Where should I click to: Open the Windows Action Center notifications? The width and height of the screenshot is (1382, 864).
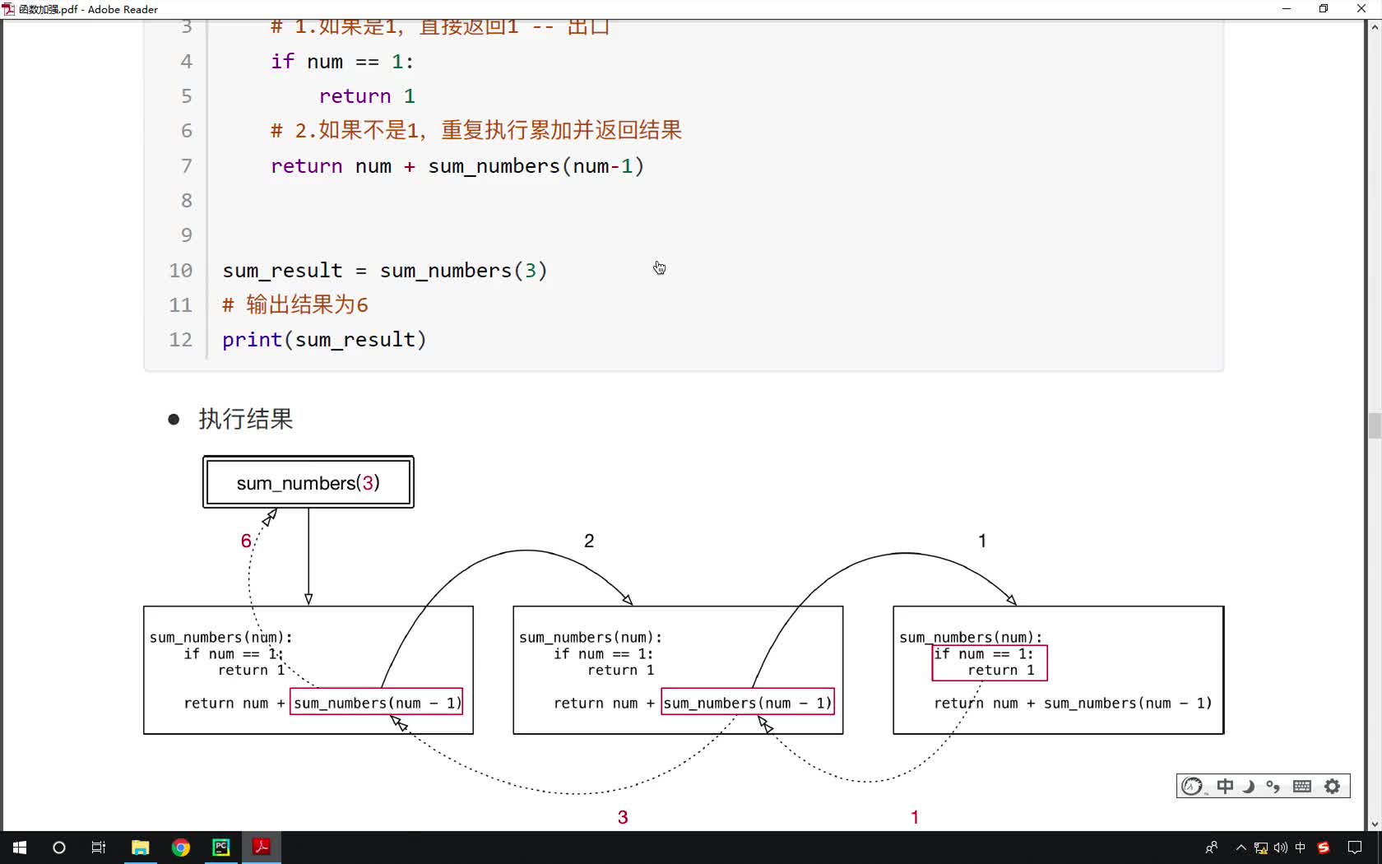tap(1355, 848)
